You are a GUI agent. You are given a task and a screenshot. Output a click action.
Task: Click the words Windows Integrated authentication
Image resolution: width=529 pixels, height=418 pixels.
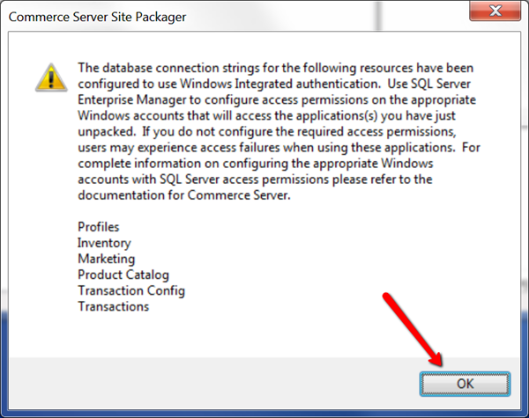point(279,84)
